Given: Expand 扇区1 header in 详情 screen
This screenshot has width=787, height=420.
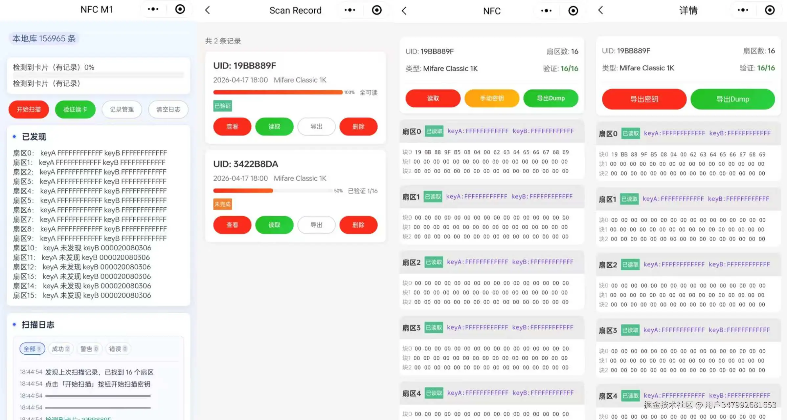Looking at the screenshot, I should 688,199.
